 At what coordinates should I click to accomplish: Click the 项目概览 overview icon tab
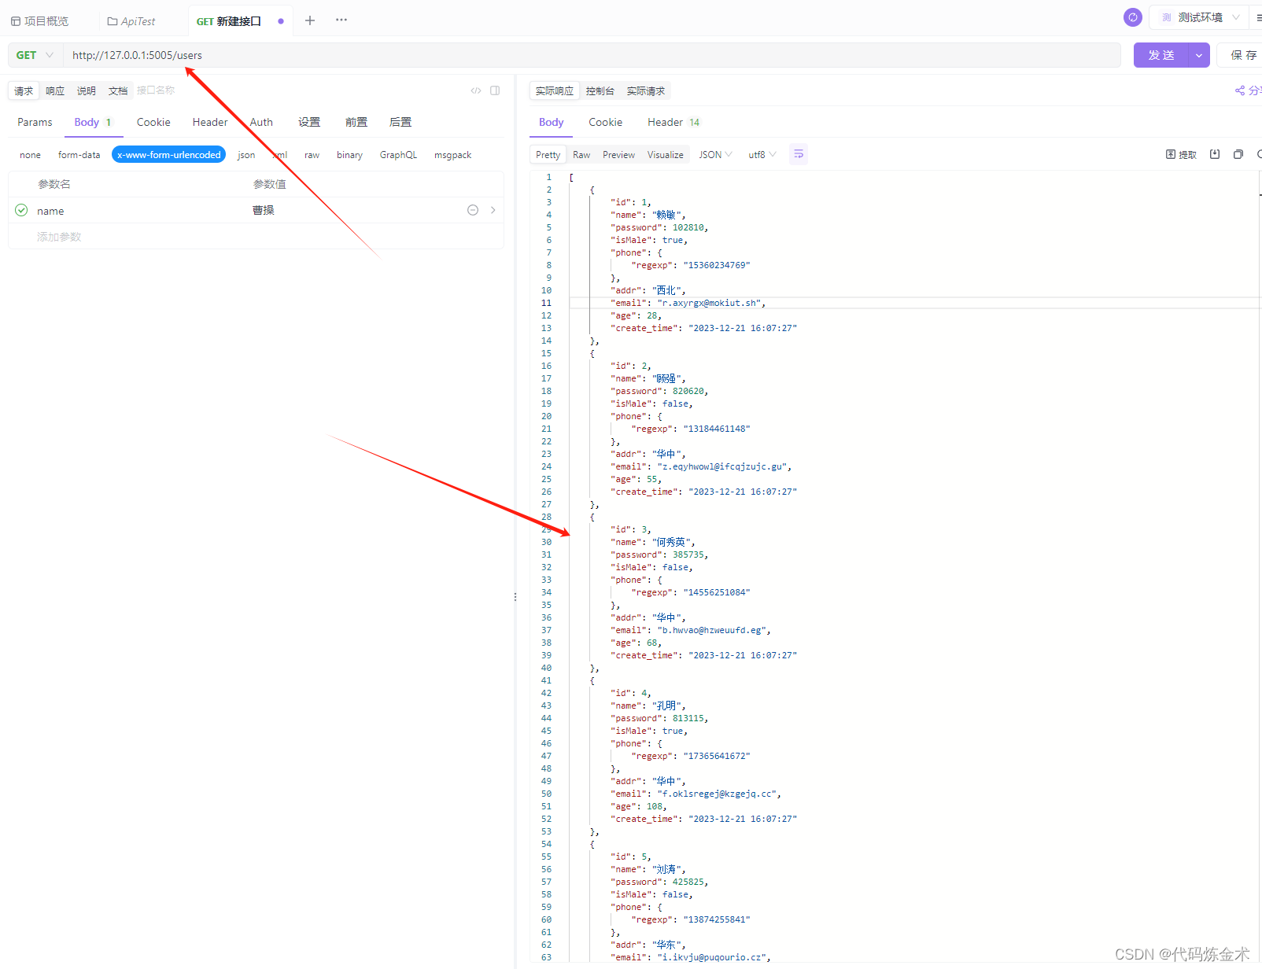[39, 21]
